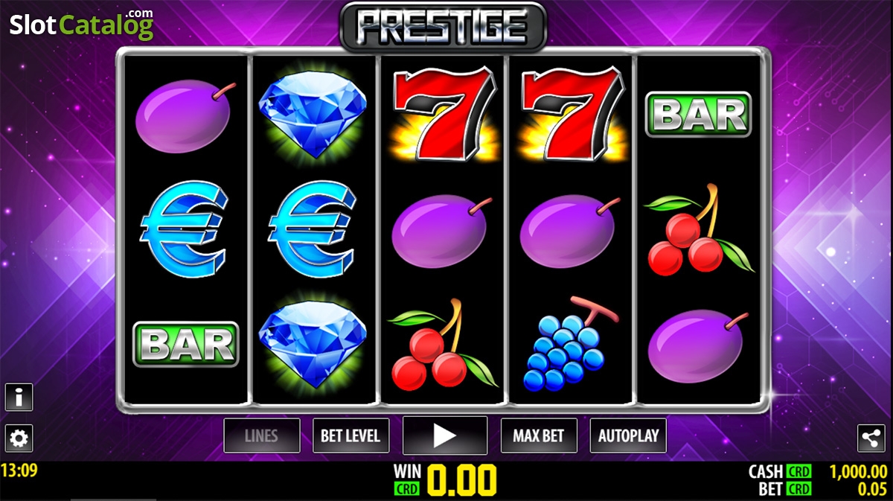Image resolution: width=893 pixels, height=501 pixels.
Task: Adjust the Bet Level
Action: pos(351,435)
